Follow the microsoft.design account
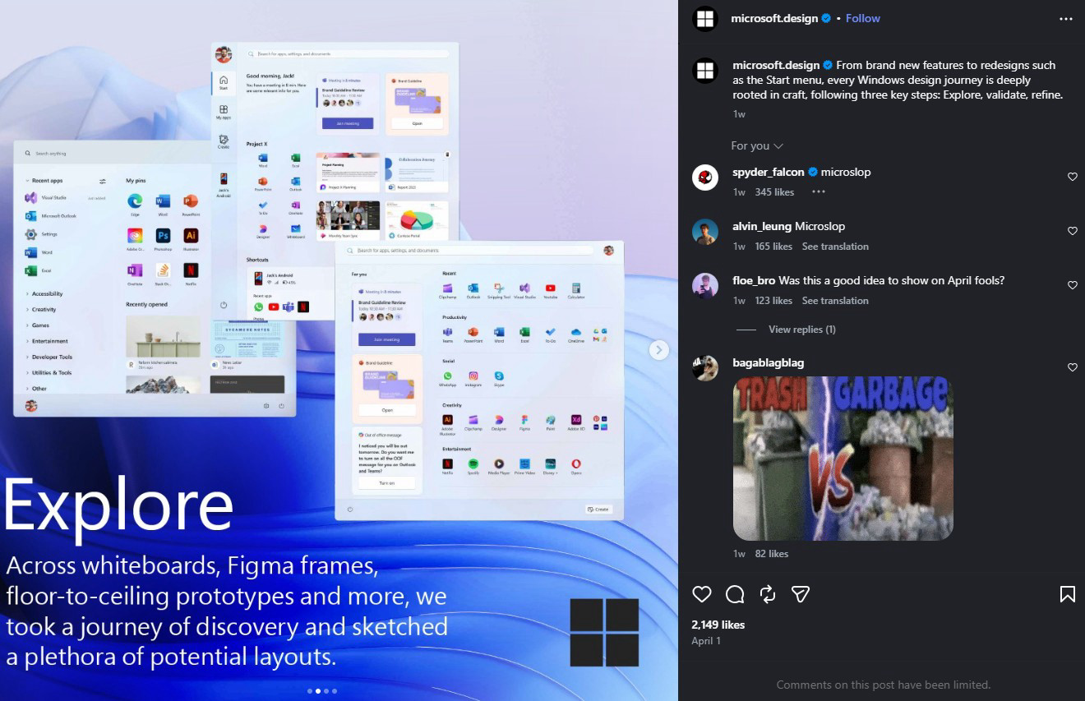 tap(863, 18)
